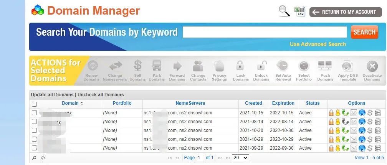Click Return To My Account button
Image resolution: width=387 pixels, height=165 pixels.
point(345,12)
